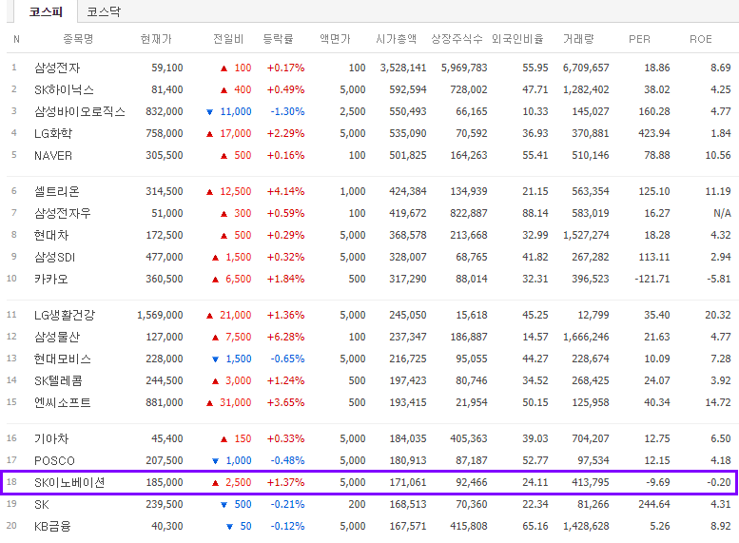
Task: Click the 외국인비율 column header
Action: coord(517,39)
